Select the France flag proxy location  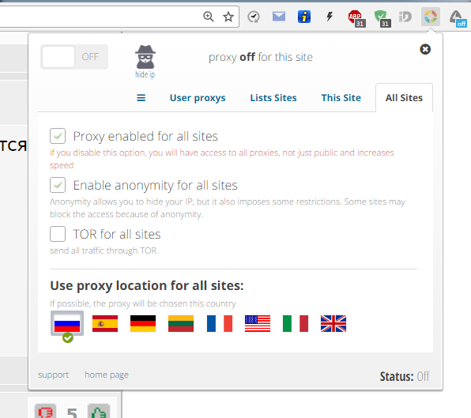pos(220,323)
